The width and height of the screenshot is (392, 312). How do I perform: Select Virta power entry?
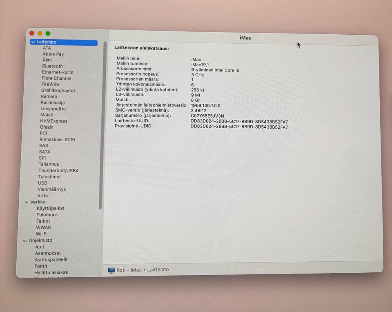(x=42, y=196)
